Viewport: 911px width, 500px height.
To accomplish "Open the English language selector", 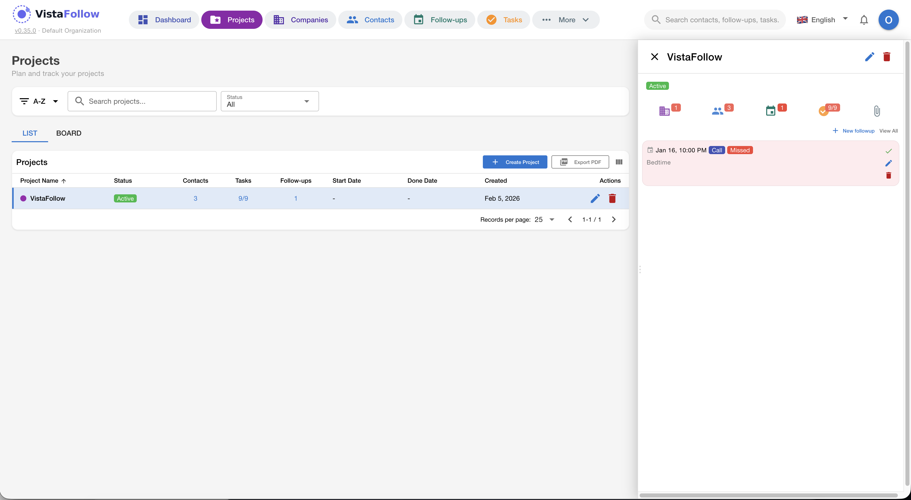I will (822, 20).
